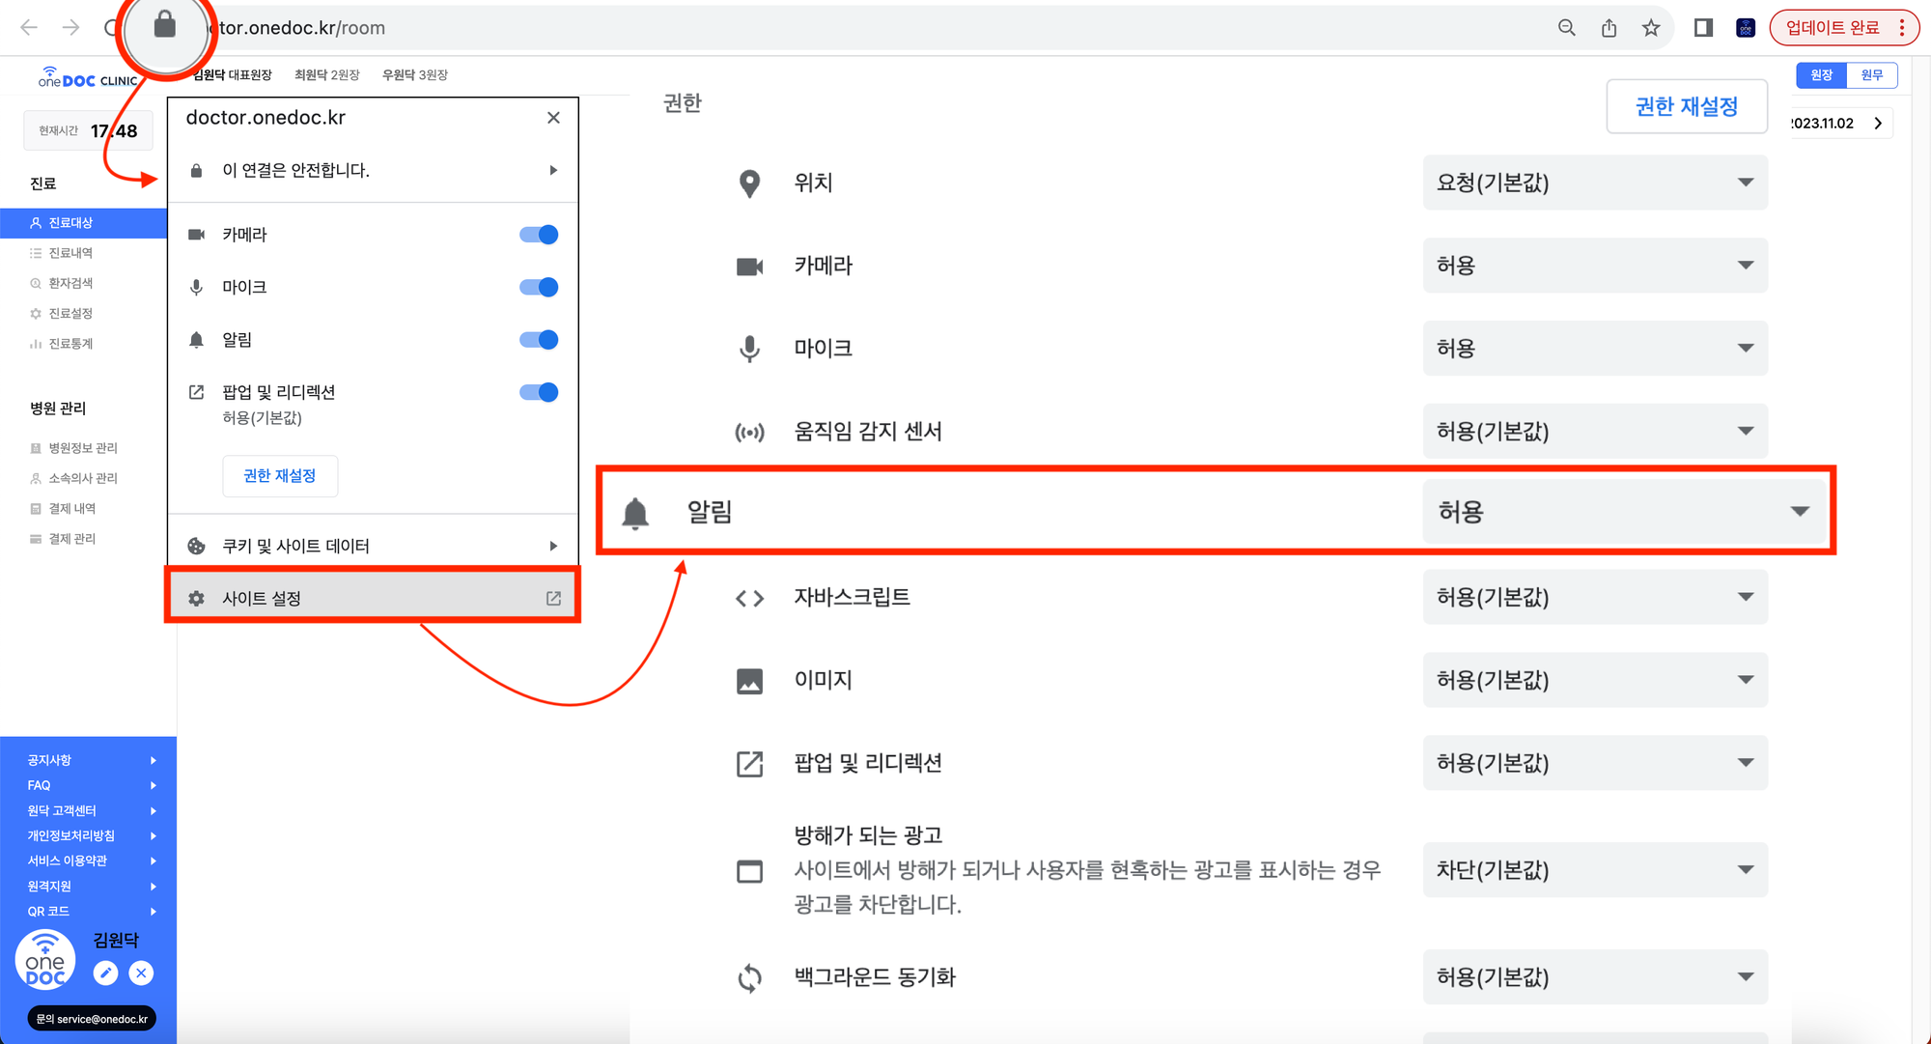Viewport: 1931px width, 1044px height.
Task: Open external link icon on 사이트 설정
Action: coord(553,599)
